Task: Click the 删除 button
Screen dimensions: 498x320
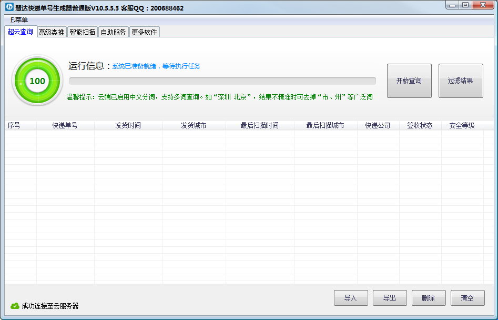Action: (429, 298)
